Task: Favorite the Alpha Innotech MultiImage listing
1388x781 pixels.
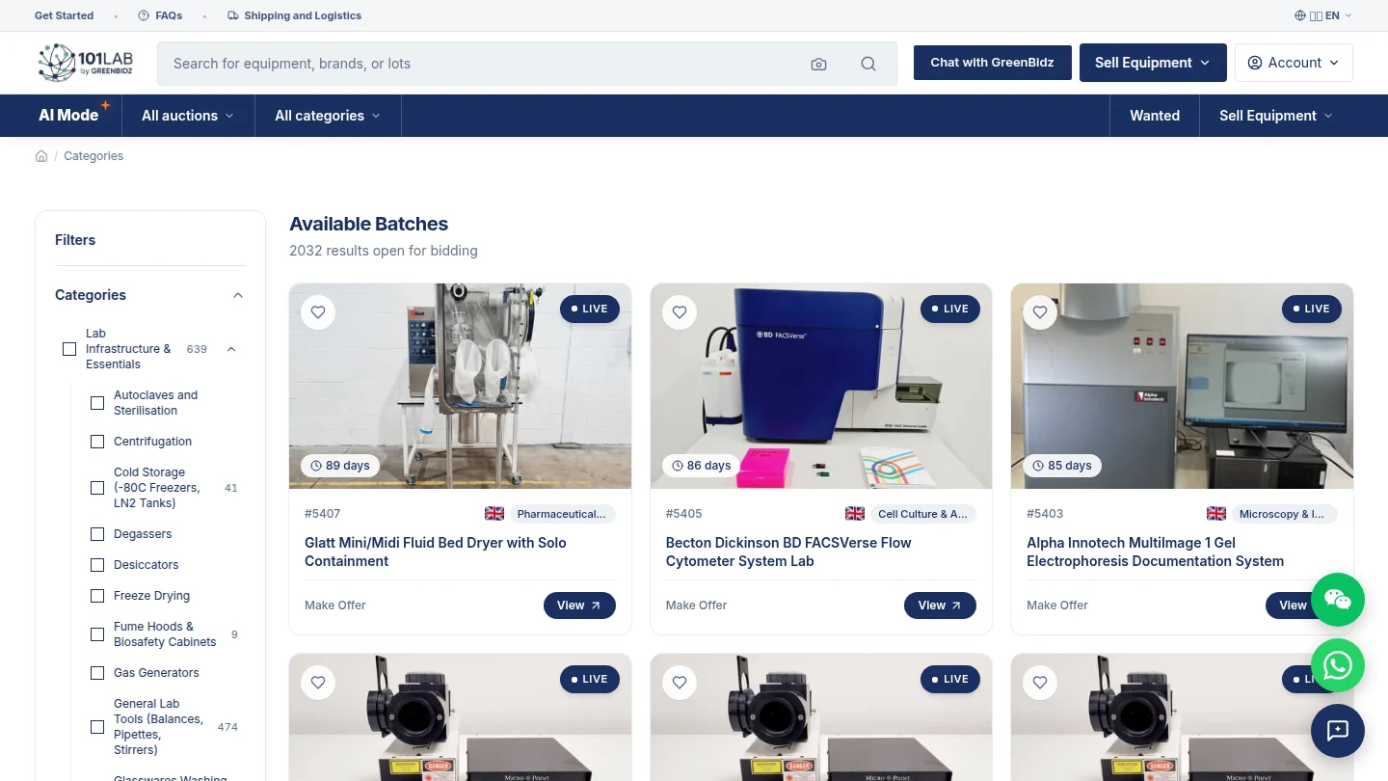Action: point(1040,312)
